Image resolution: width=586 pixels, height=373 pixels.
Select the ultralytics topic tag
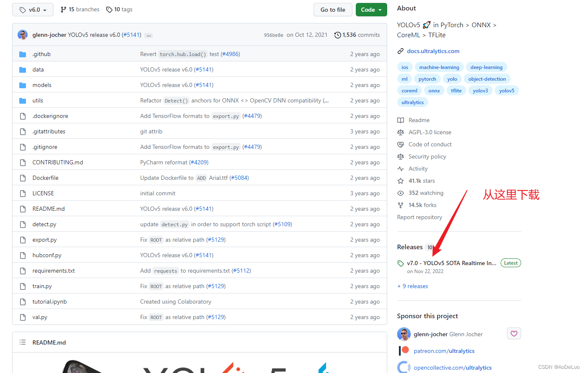[x=413, y=102]
